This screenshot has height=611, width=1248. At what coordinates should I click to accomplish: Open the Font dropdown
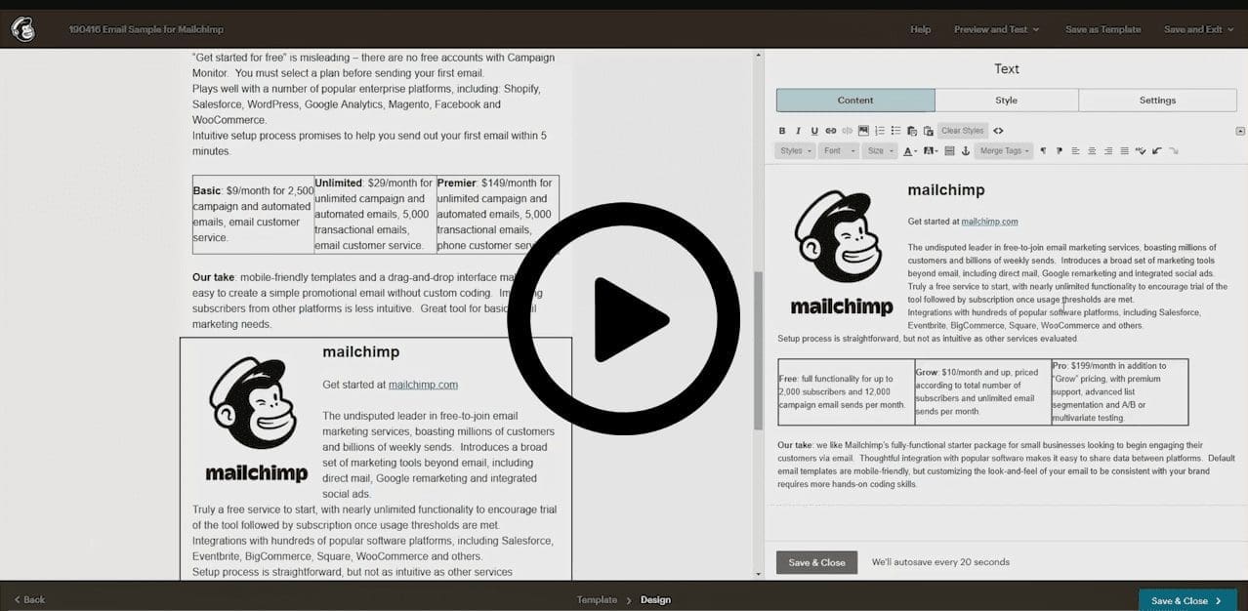coord(838,150)
